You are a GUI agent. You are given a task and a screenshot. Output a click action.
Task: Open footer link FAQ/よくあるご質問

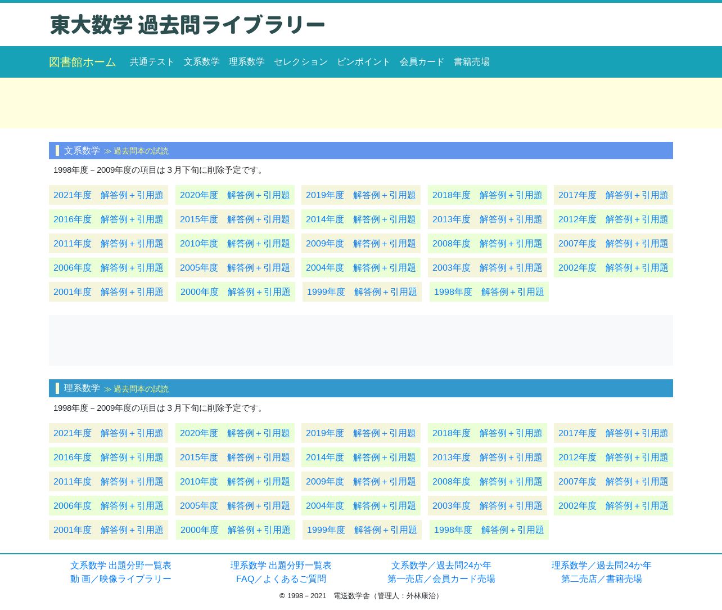click(281, 579)
